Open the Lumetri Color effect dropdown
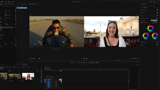The height and width of the screenshot is (90, 160). click(x=149, y=7)
